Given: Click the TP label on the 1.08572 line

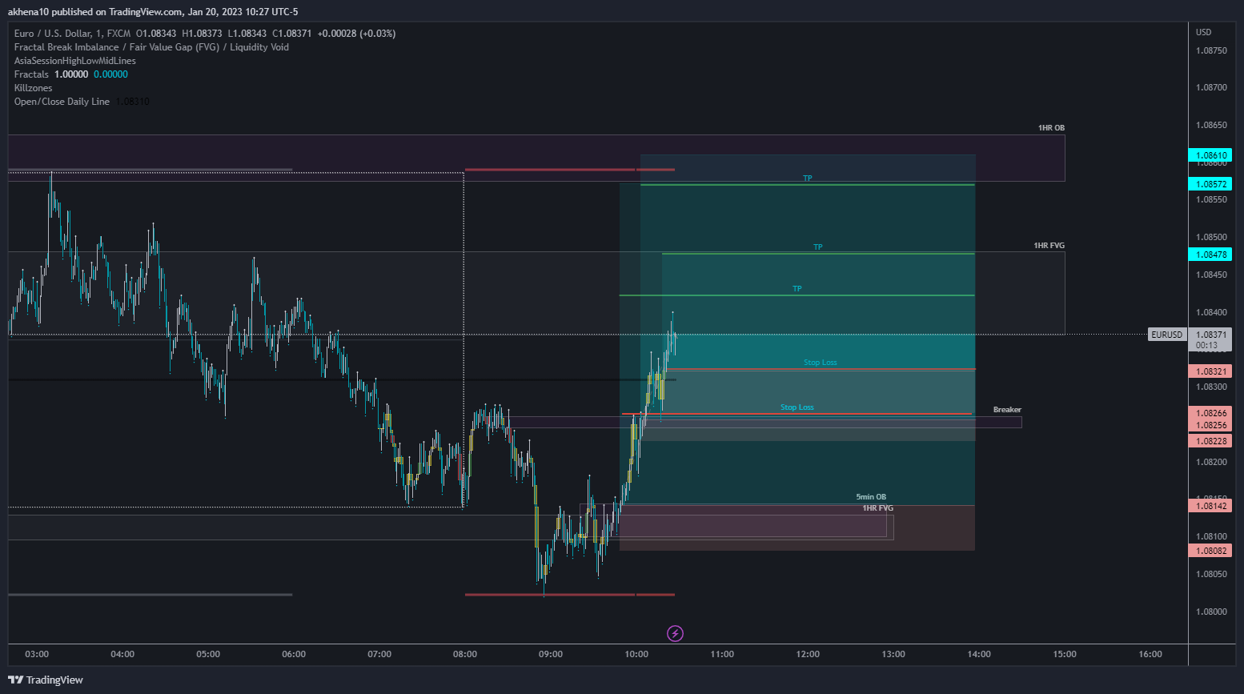Looking at the screenshot, I should (808, 179).
